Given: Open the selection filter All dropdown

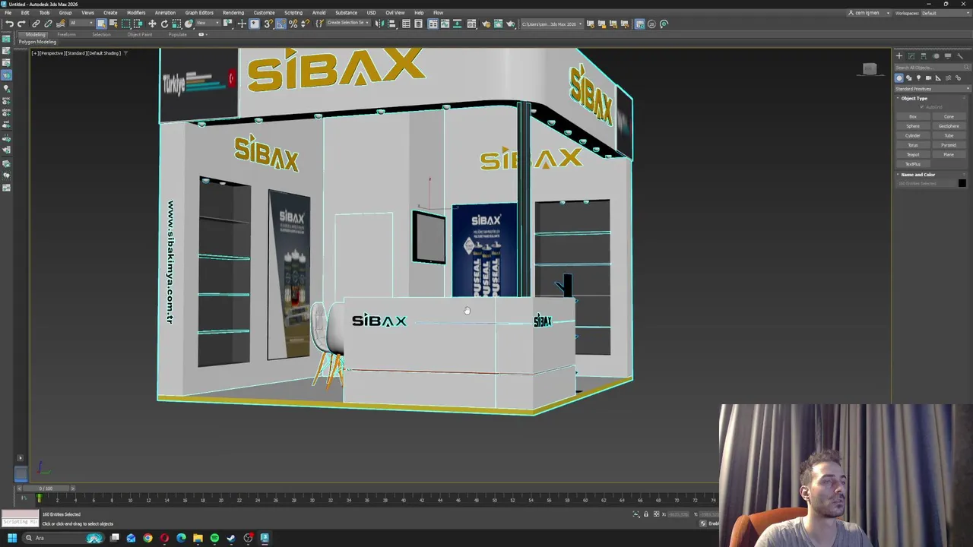Looking at the screenshot, I should 81,24.
